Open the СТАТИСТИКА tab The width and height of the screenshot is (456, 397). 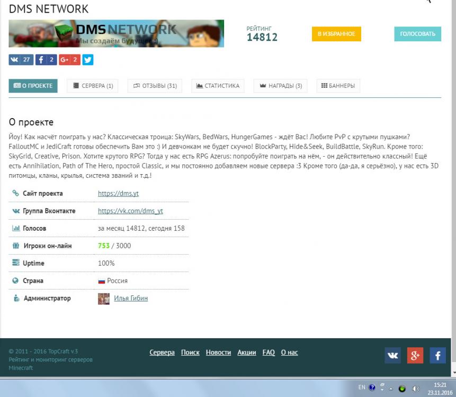pos(218,86)
